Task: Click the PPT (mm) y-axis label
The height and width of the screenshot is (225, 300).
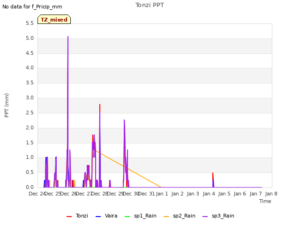Action: click(7, 105)
